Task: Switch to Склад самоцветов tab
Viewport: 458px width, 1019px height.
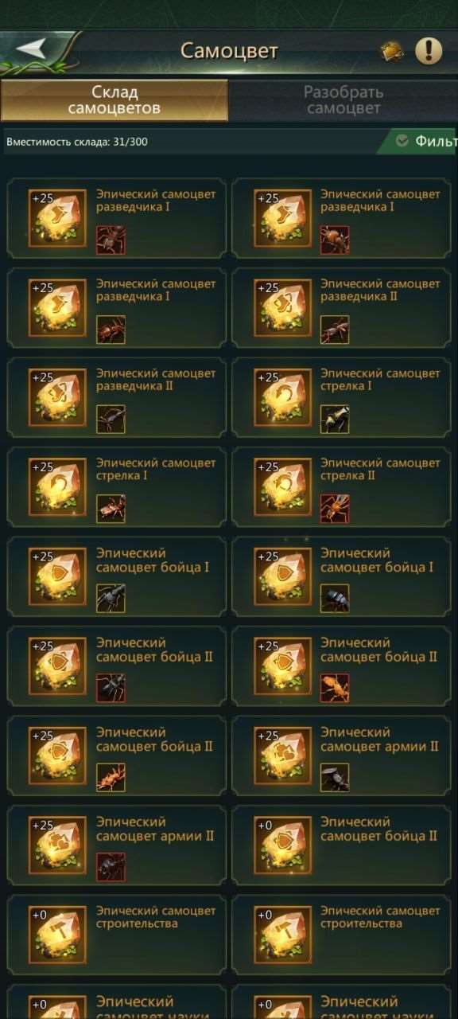Action: tap(114, 100)
